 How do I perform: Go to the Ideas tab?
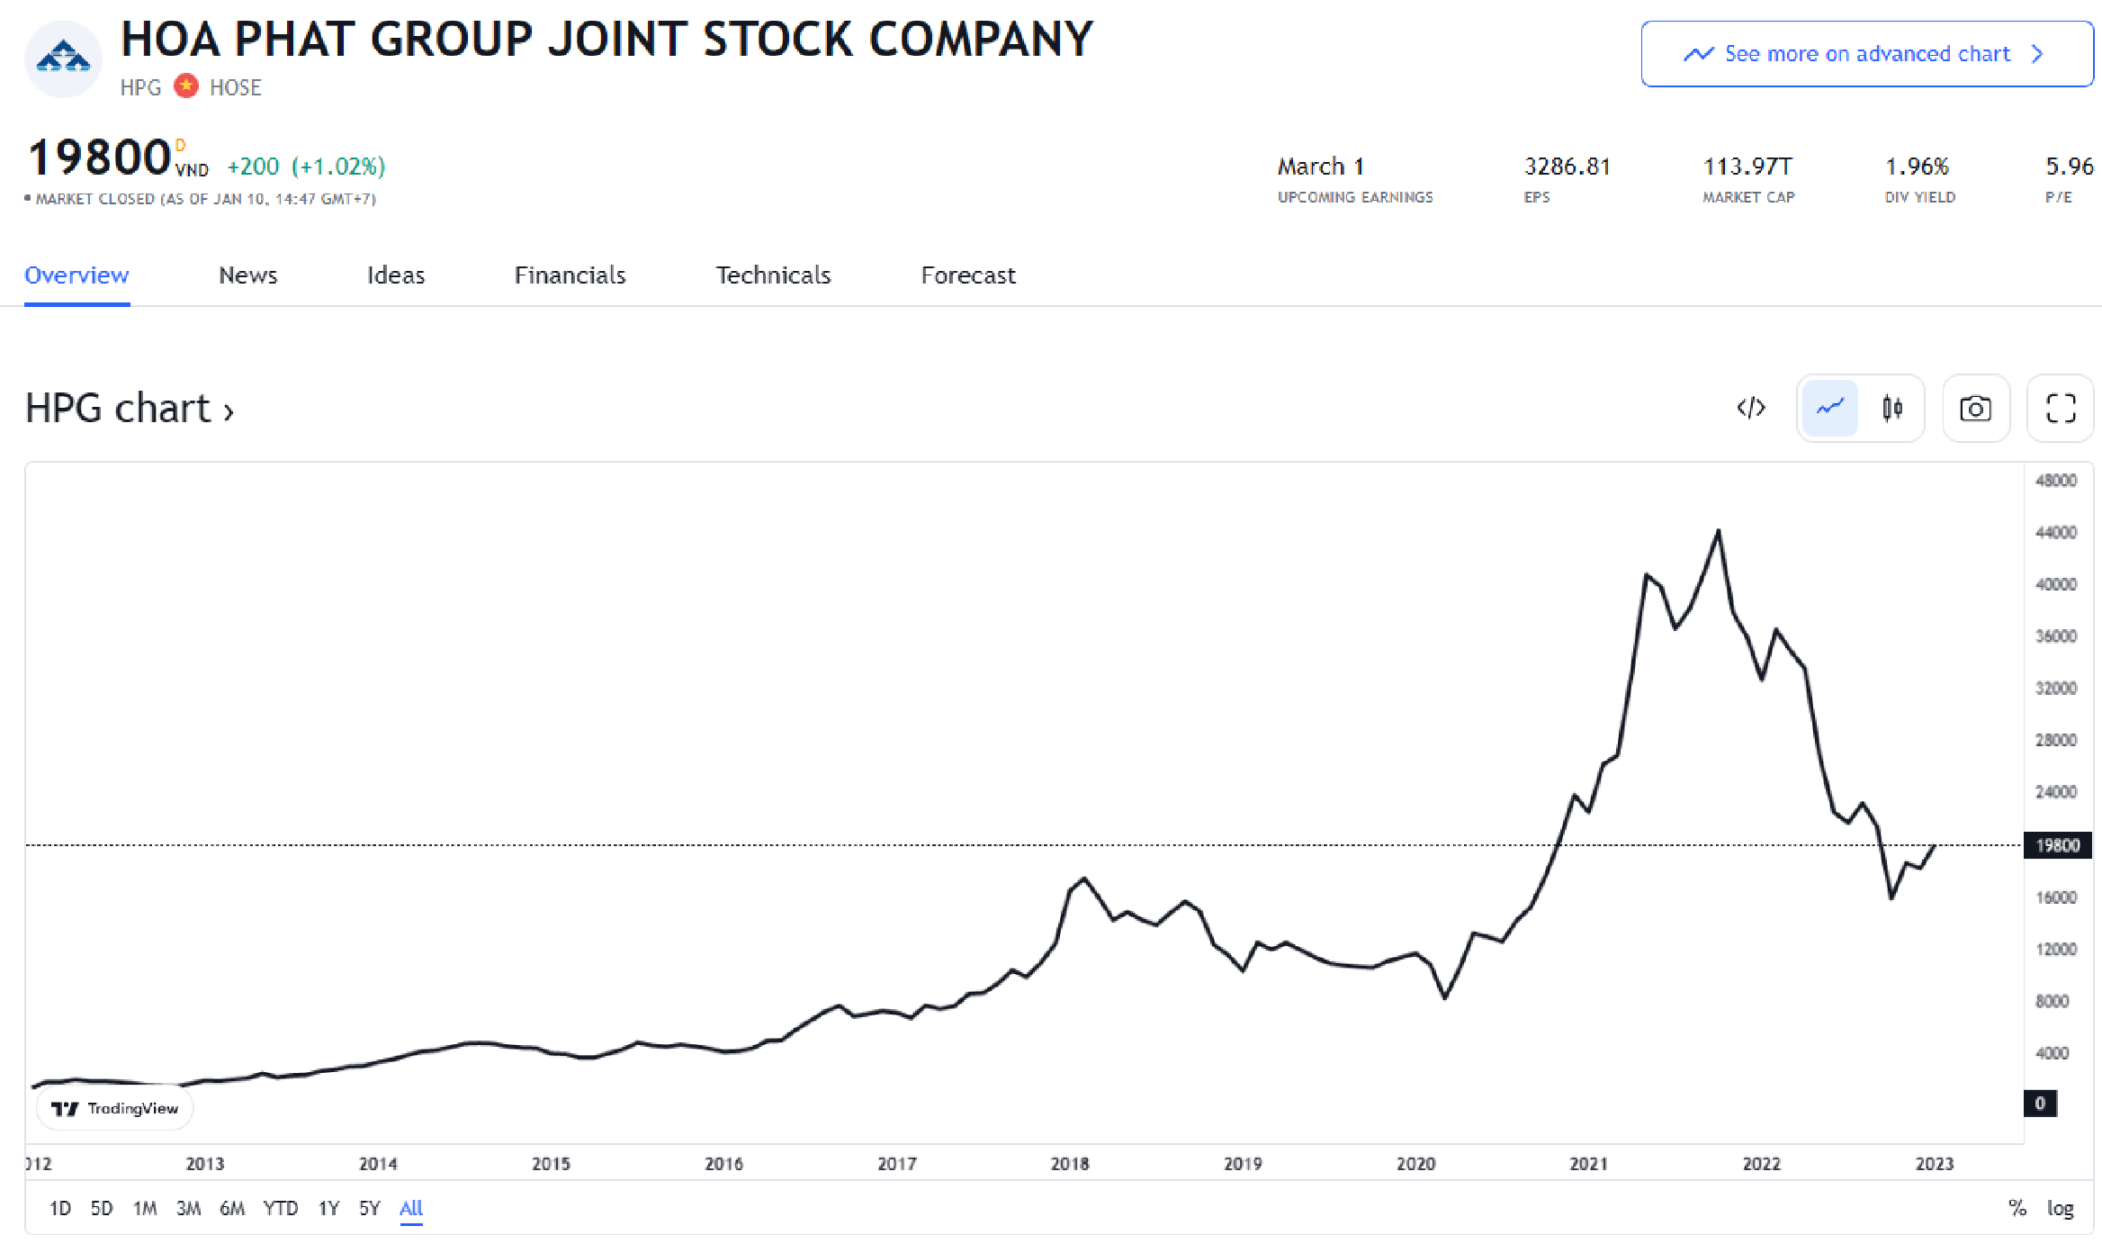pyautogui.click(x=396, y=275)
